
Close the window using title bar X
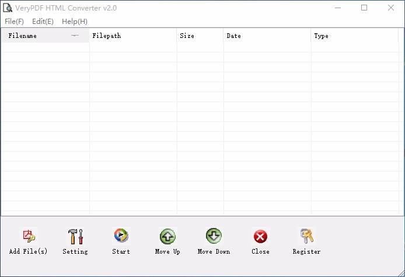click(391, 8)
